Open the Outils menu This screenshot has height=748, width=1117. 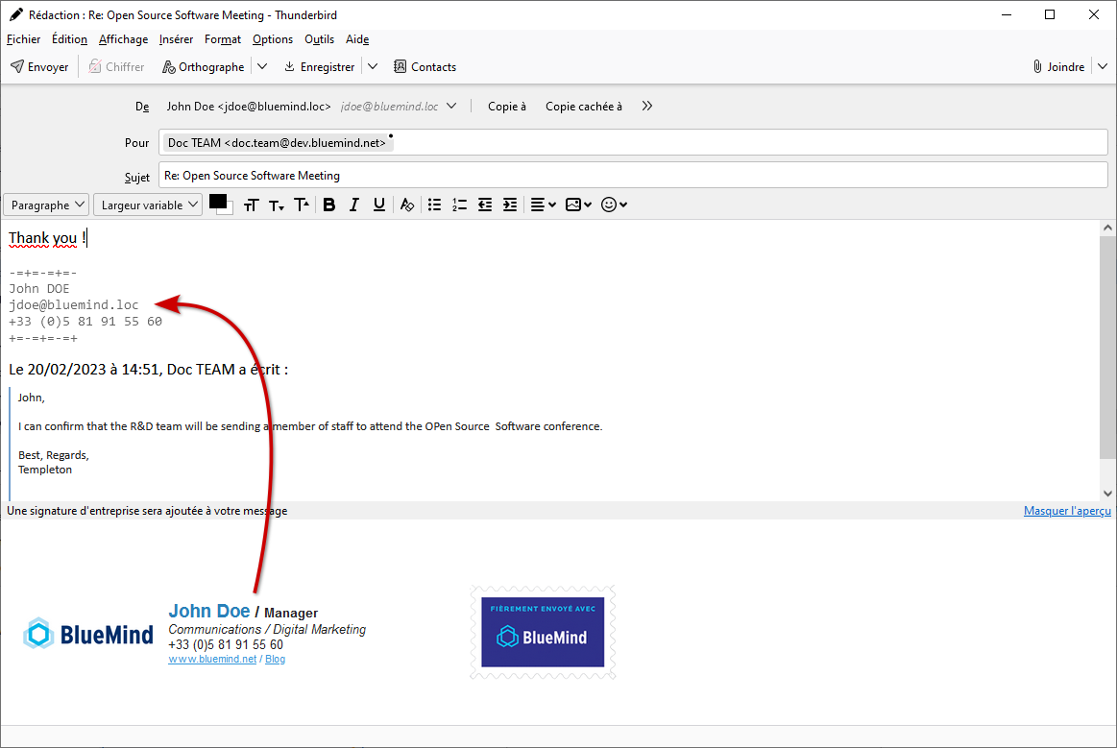click(319, 39)
